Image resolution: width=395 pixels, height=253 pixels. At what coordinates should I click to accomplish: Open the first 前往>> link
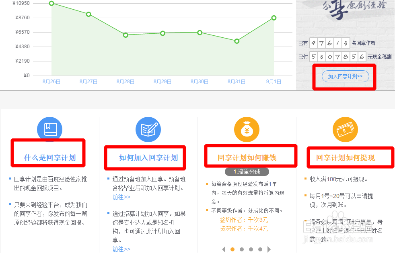(121, 197)
